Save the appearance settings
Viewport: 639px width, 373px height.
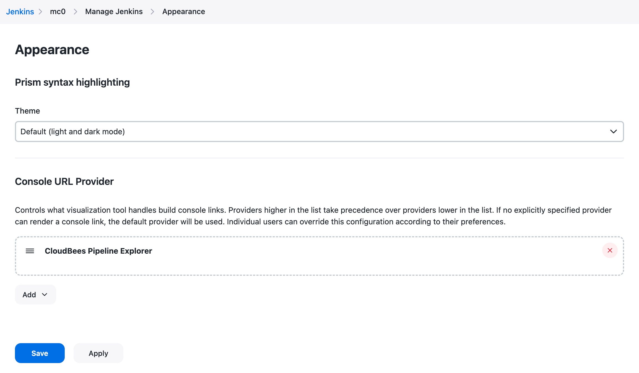point(40,353)
